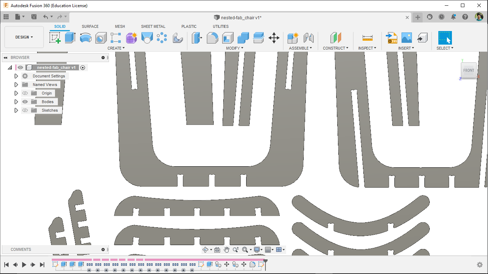Activate the Select tool icon
Viewport: 488px width, 274px height.
[445, 37]
